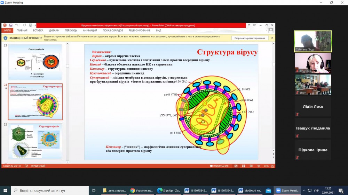Toggle ПРИМЕЧАНИЯ notes pane in status bar
348x195 pixels.
click(219, 166)
